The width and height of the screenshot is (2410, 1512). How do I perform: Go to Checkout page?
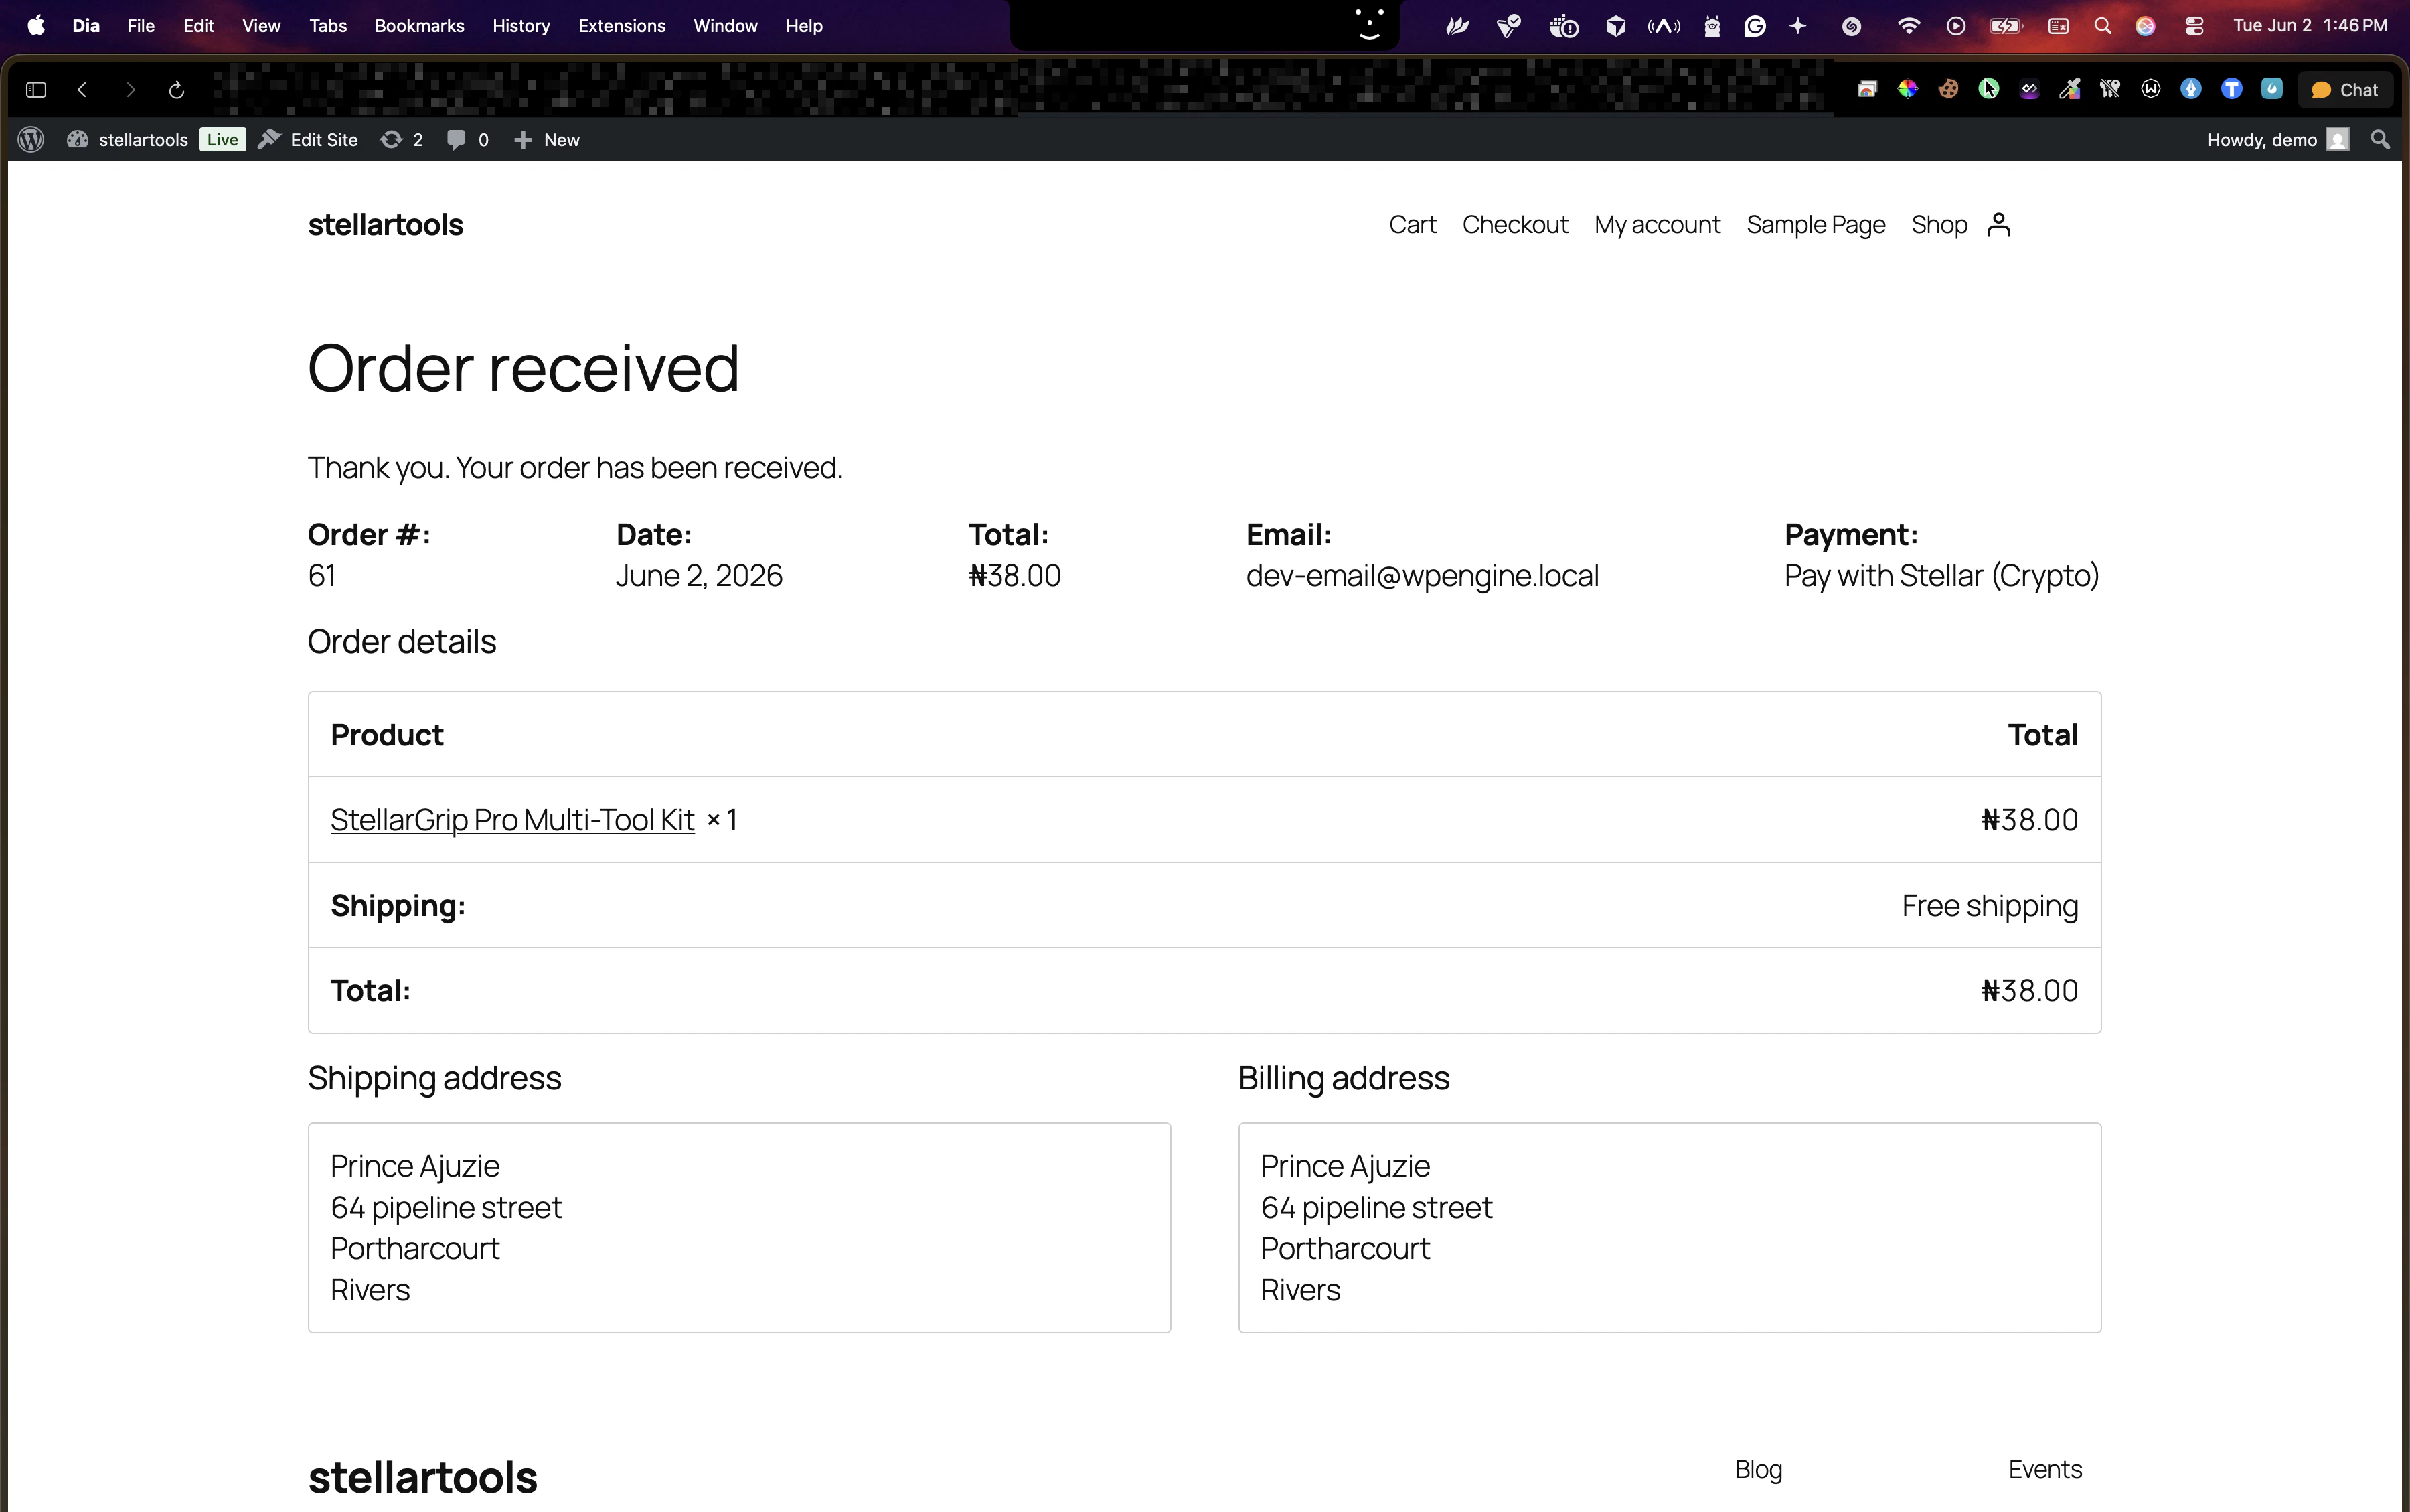tap(1516, 225)
